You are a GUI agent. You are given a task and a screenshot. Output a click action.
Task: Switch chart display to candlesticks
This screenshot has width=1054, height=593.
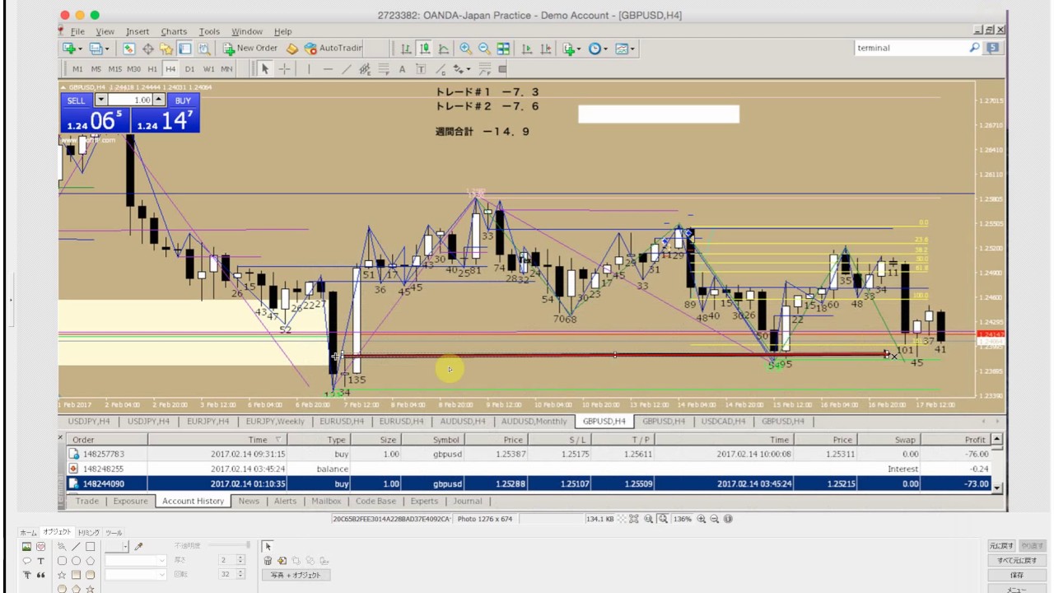pos(424,49)
